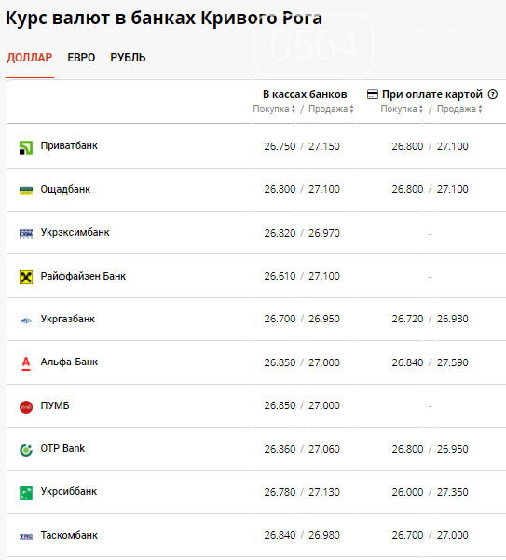
Task: Click the Укрсиббанк green square logo
Action: (x=26, y=493)
